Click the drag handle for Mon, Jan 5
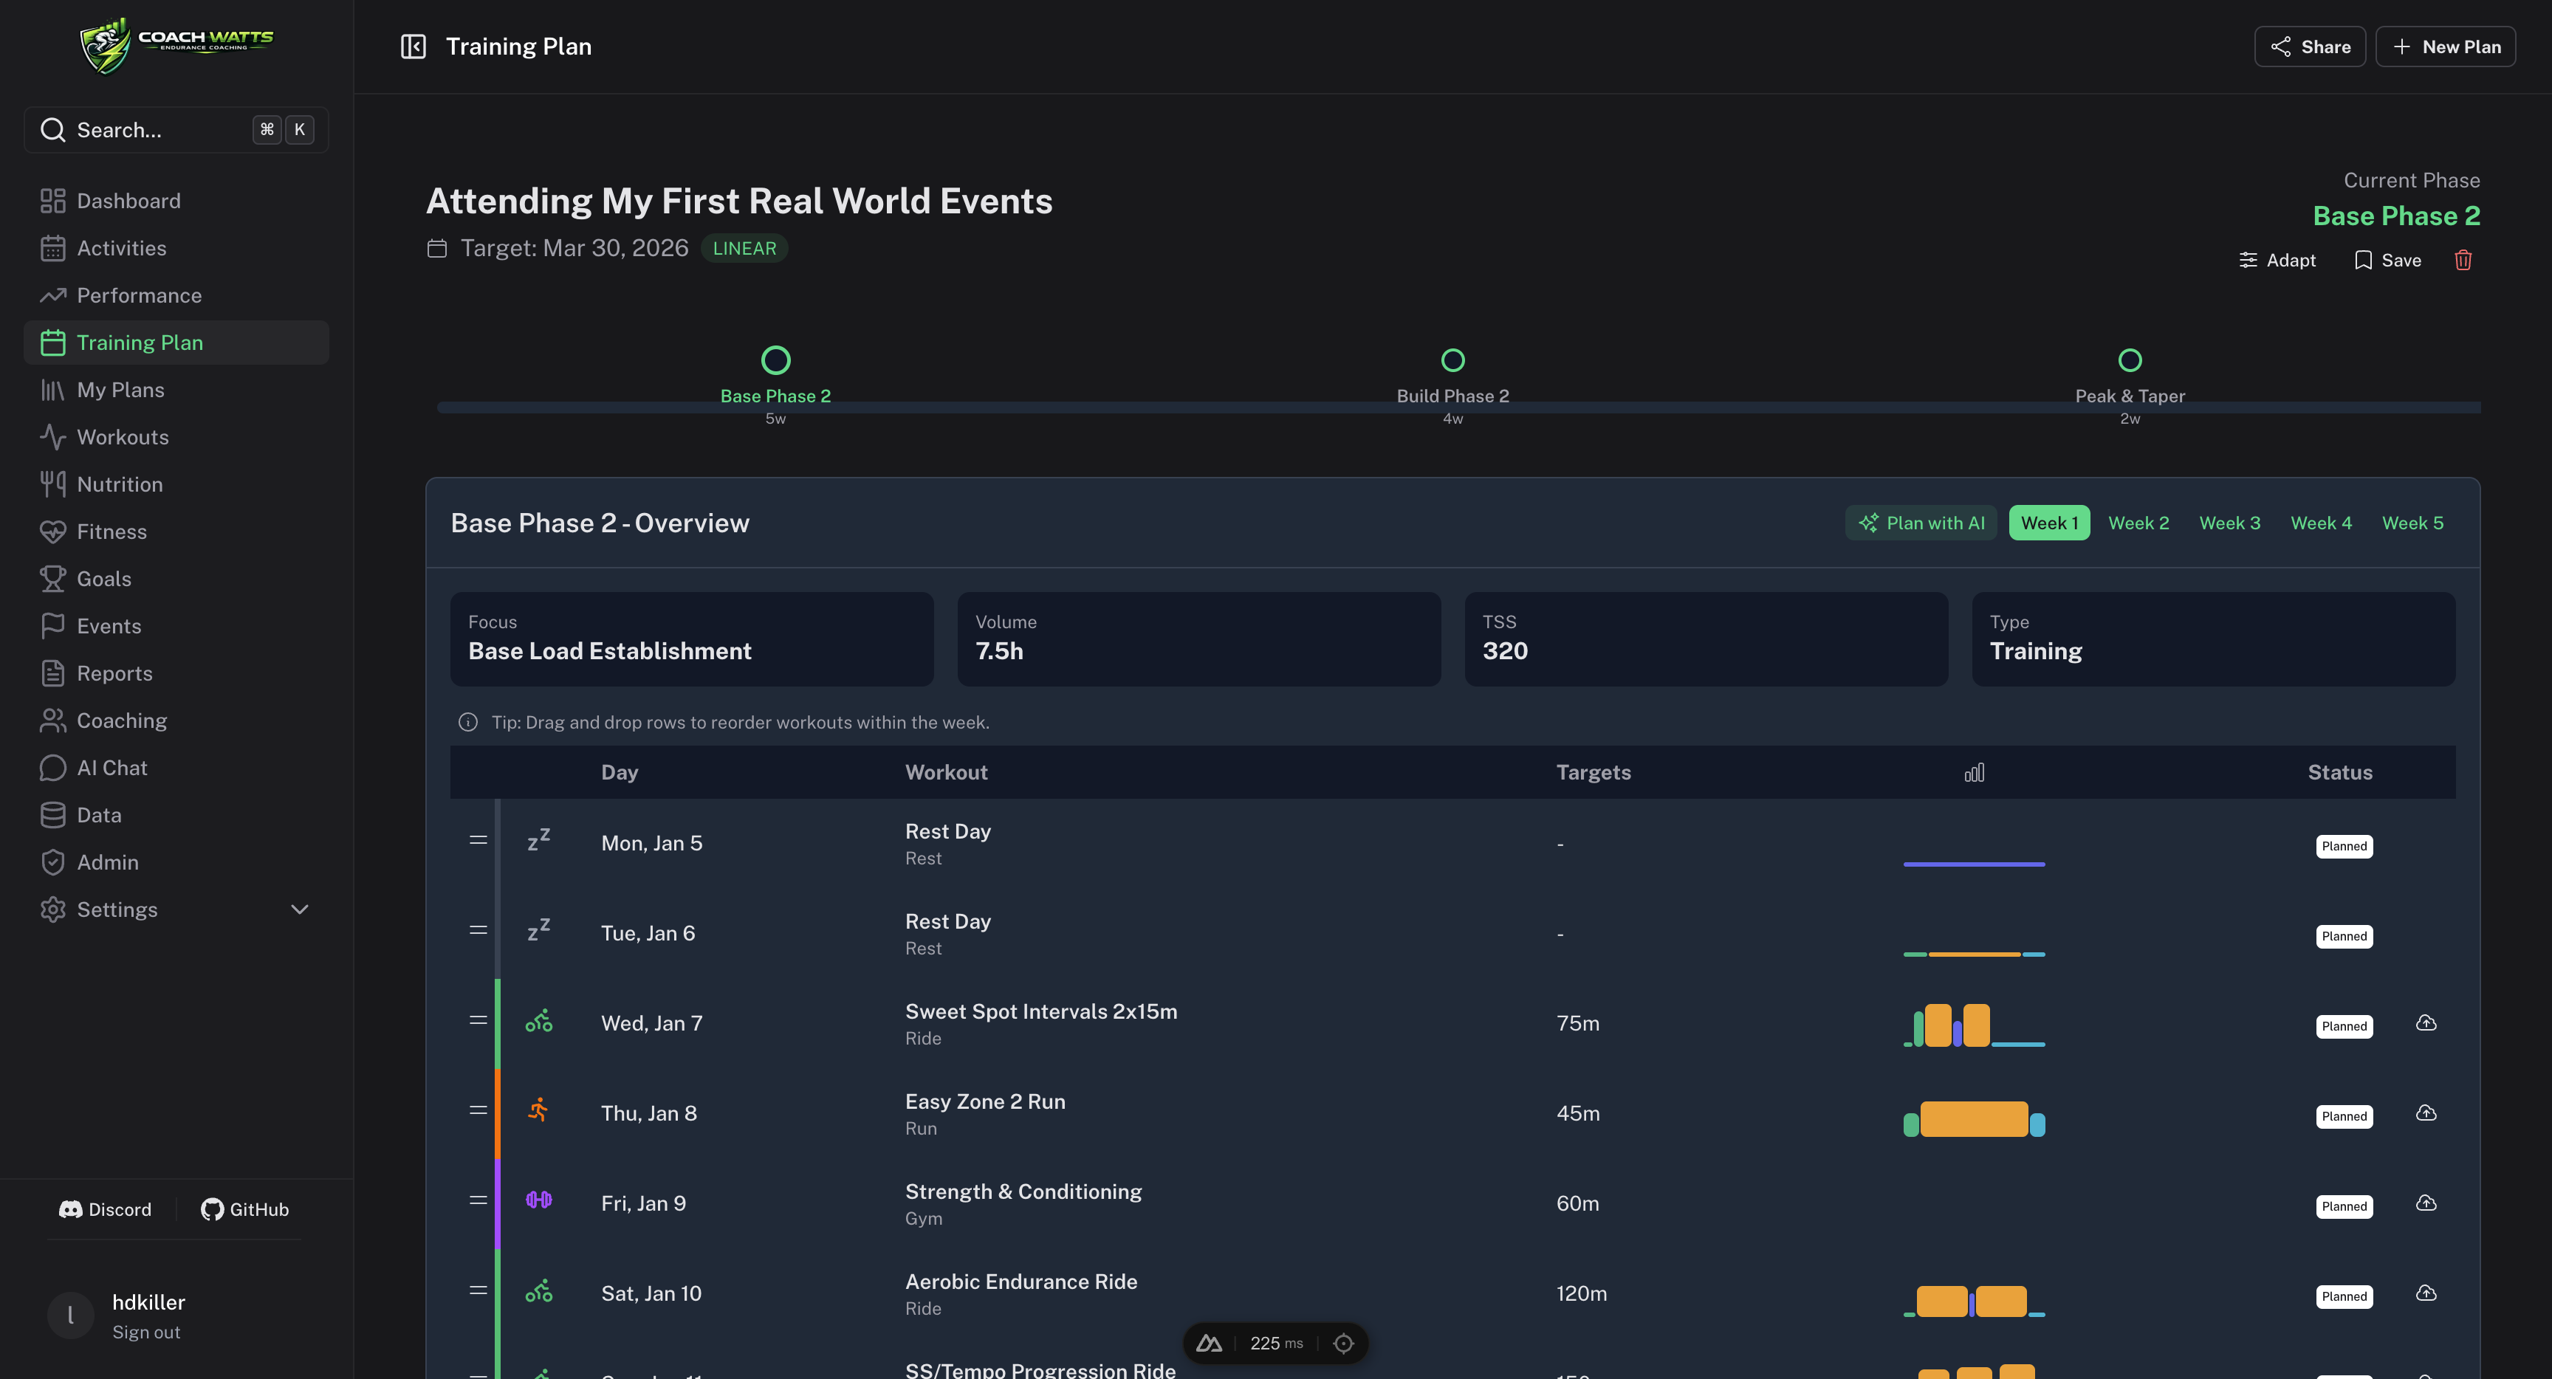 pyautogui.click(x=478, y=840)
